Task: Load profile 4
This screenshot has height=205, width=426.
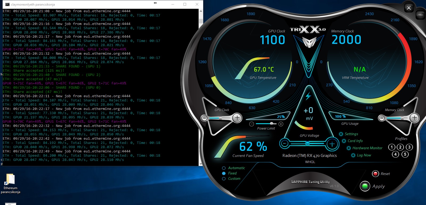Action: (395, 154)
